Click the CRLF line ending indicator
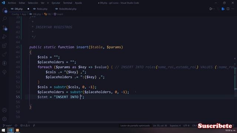 point(194,126)
